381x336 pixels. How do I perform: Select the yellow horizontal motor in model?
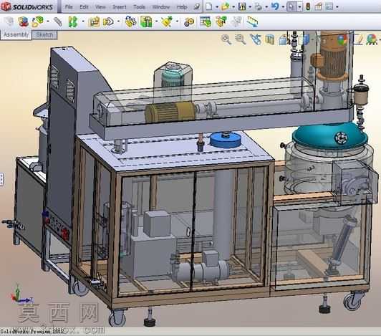coord(170,112)
